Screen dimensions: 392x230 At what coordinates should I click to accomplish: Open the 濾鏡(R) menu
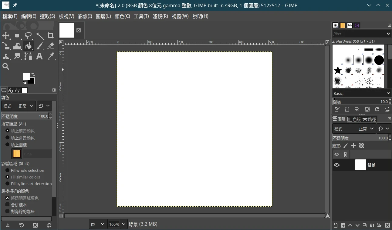(160, 16)
